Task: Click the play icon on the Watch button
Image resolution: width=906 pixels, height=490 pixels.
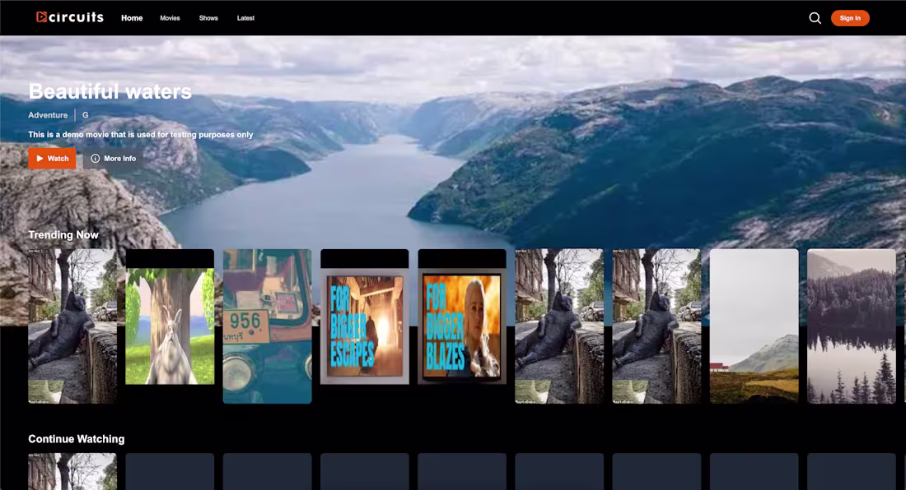Action: (40, 158)
